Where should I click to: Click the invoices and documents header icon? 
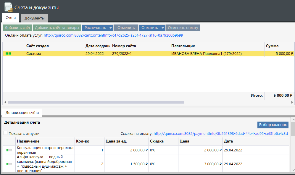click(8, 7)
